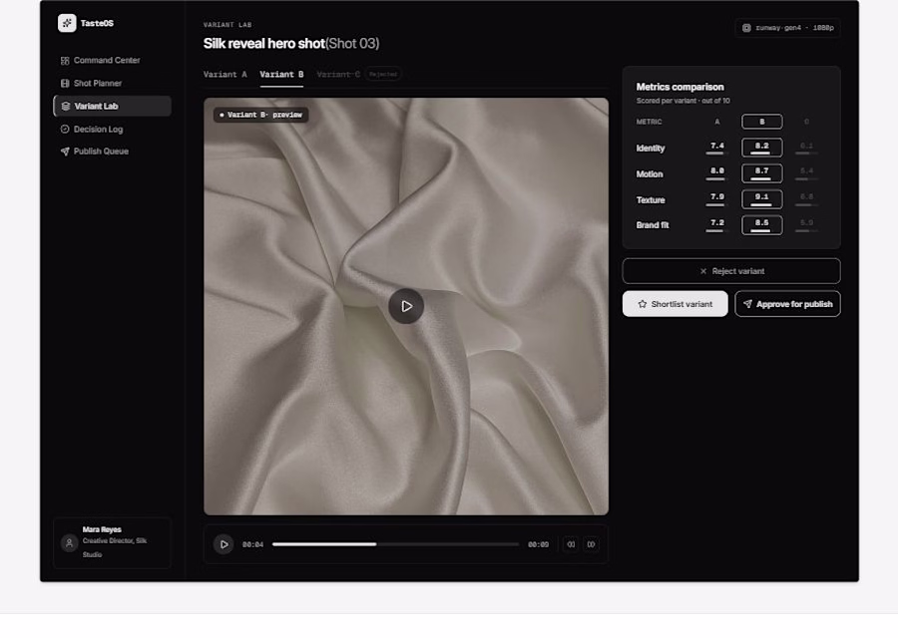
Task: Click the Identity metric label
Action: click(x=651, y=149)
